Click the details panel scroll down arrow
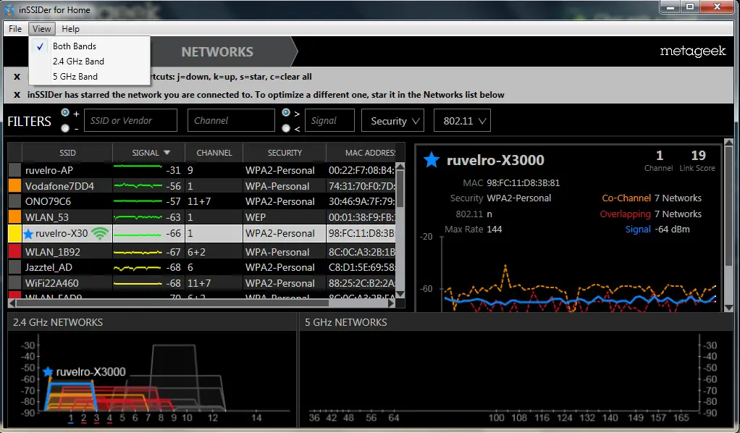Image resolution: width=740 pixels, height=433 pixels. tap(728, 308)
